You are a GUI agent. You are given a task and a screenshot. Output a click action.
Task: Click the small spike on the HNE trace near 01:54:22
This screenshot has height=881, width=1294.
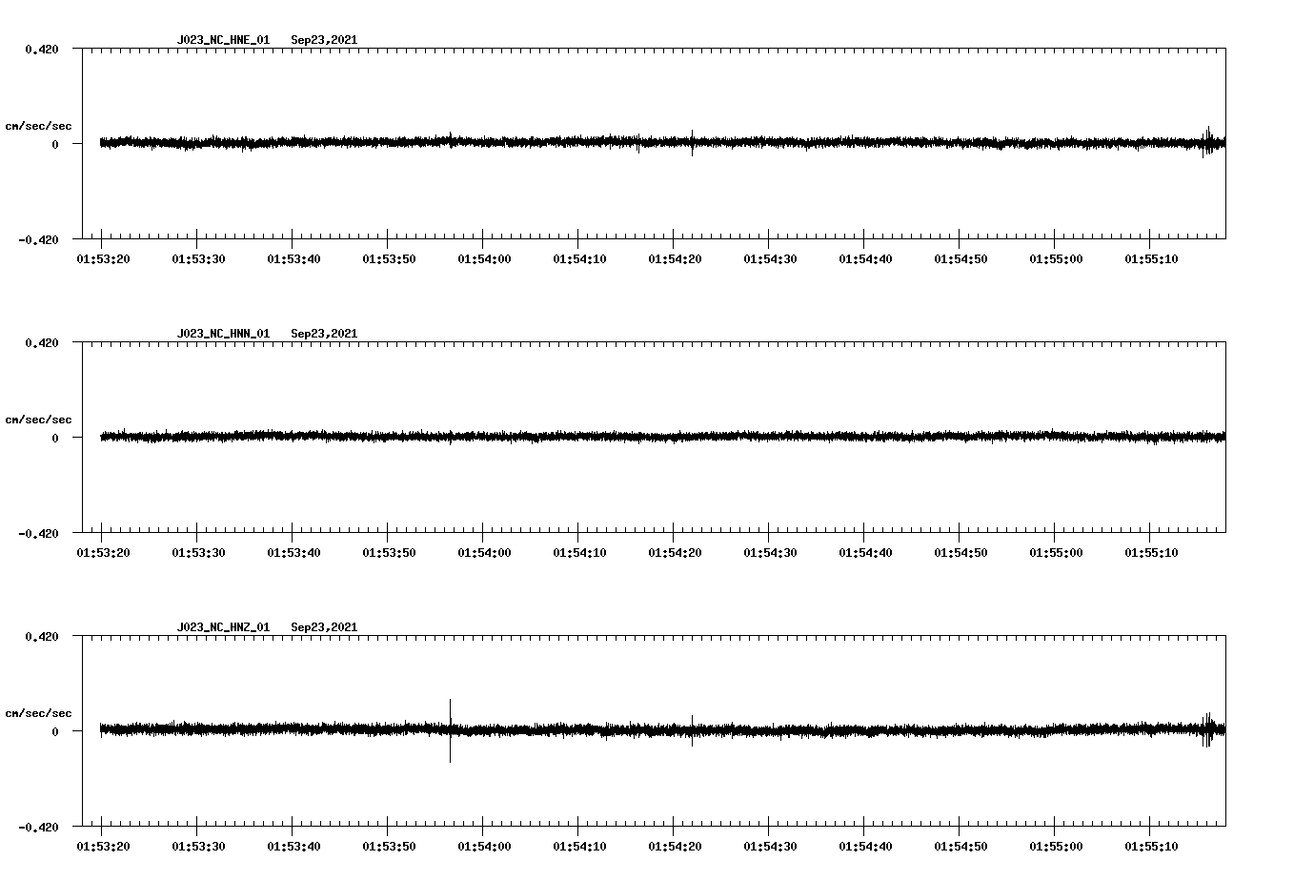(692, 143)
